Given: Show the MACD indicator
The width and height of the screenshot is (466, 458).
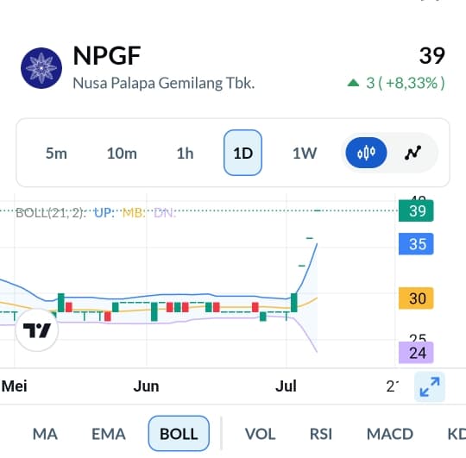Looking at the screenshot, I should (390, 434).
